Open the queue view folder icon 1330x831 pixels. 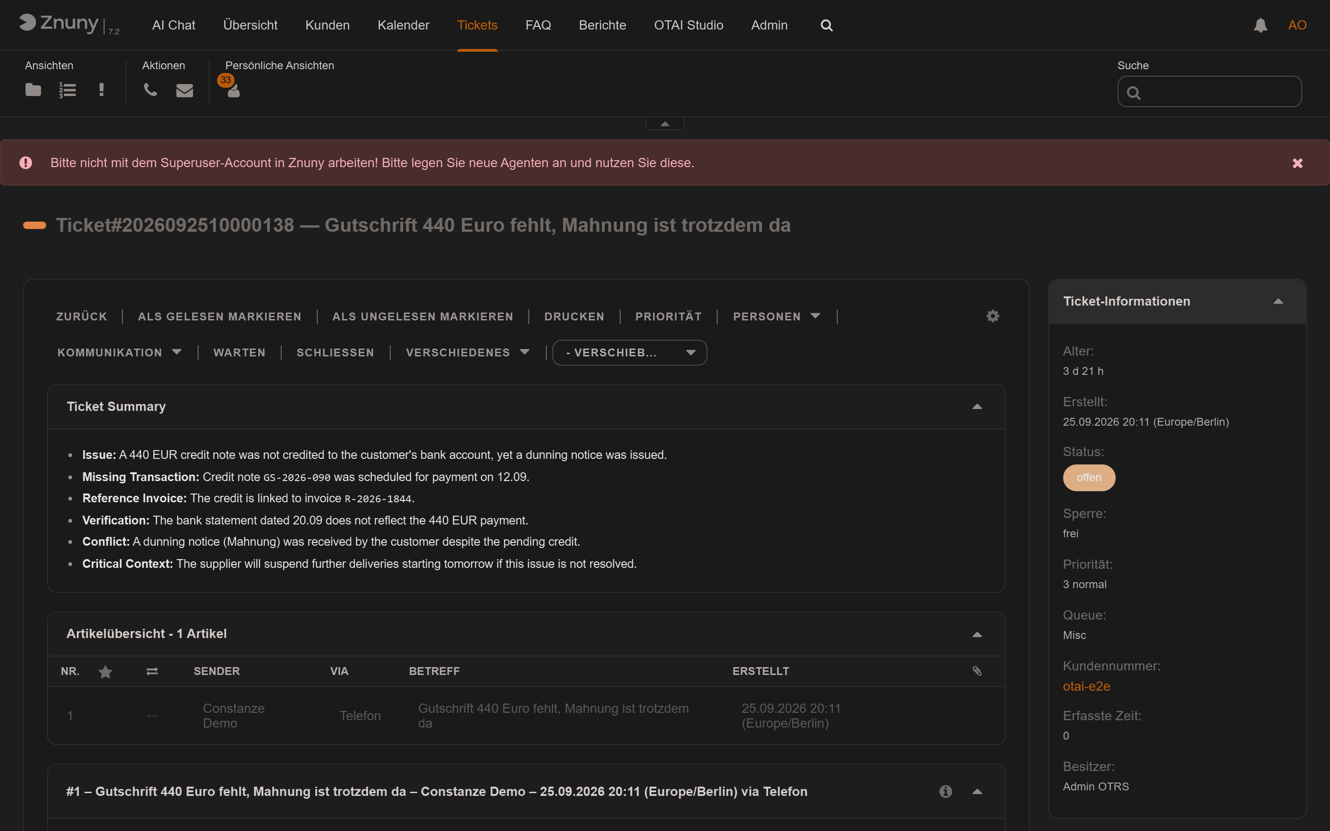(33, 90)
